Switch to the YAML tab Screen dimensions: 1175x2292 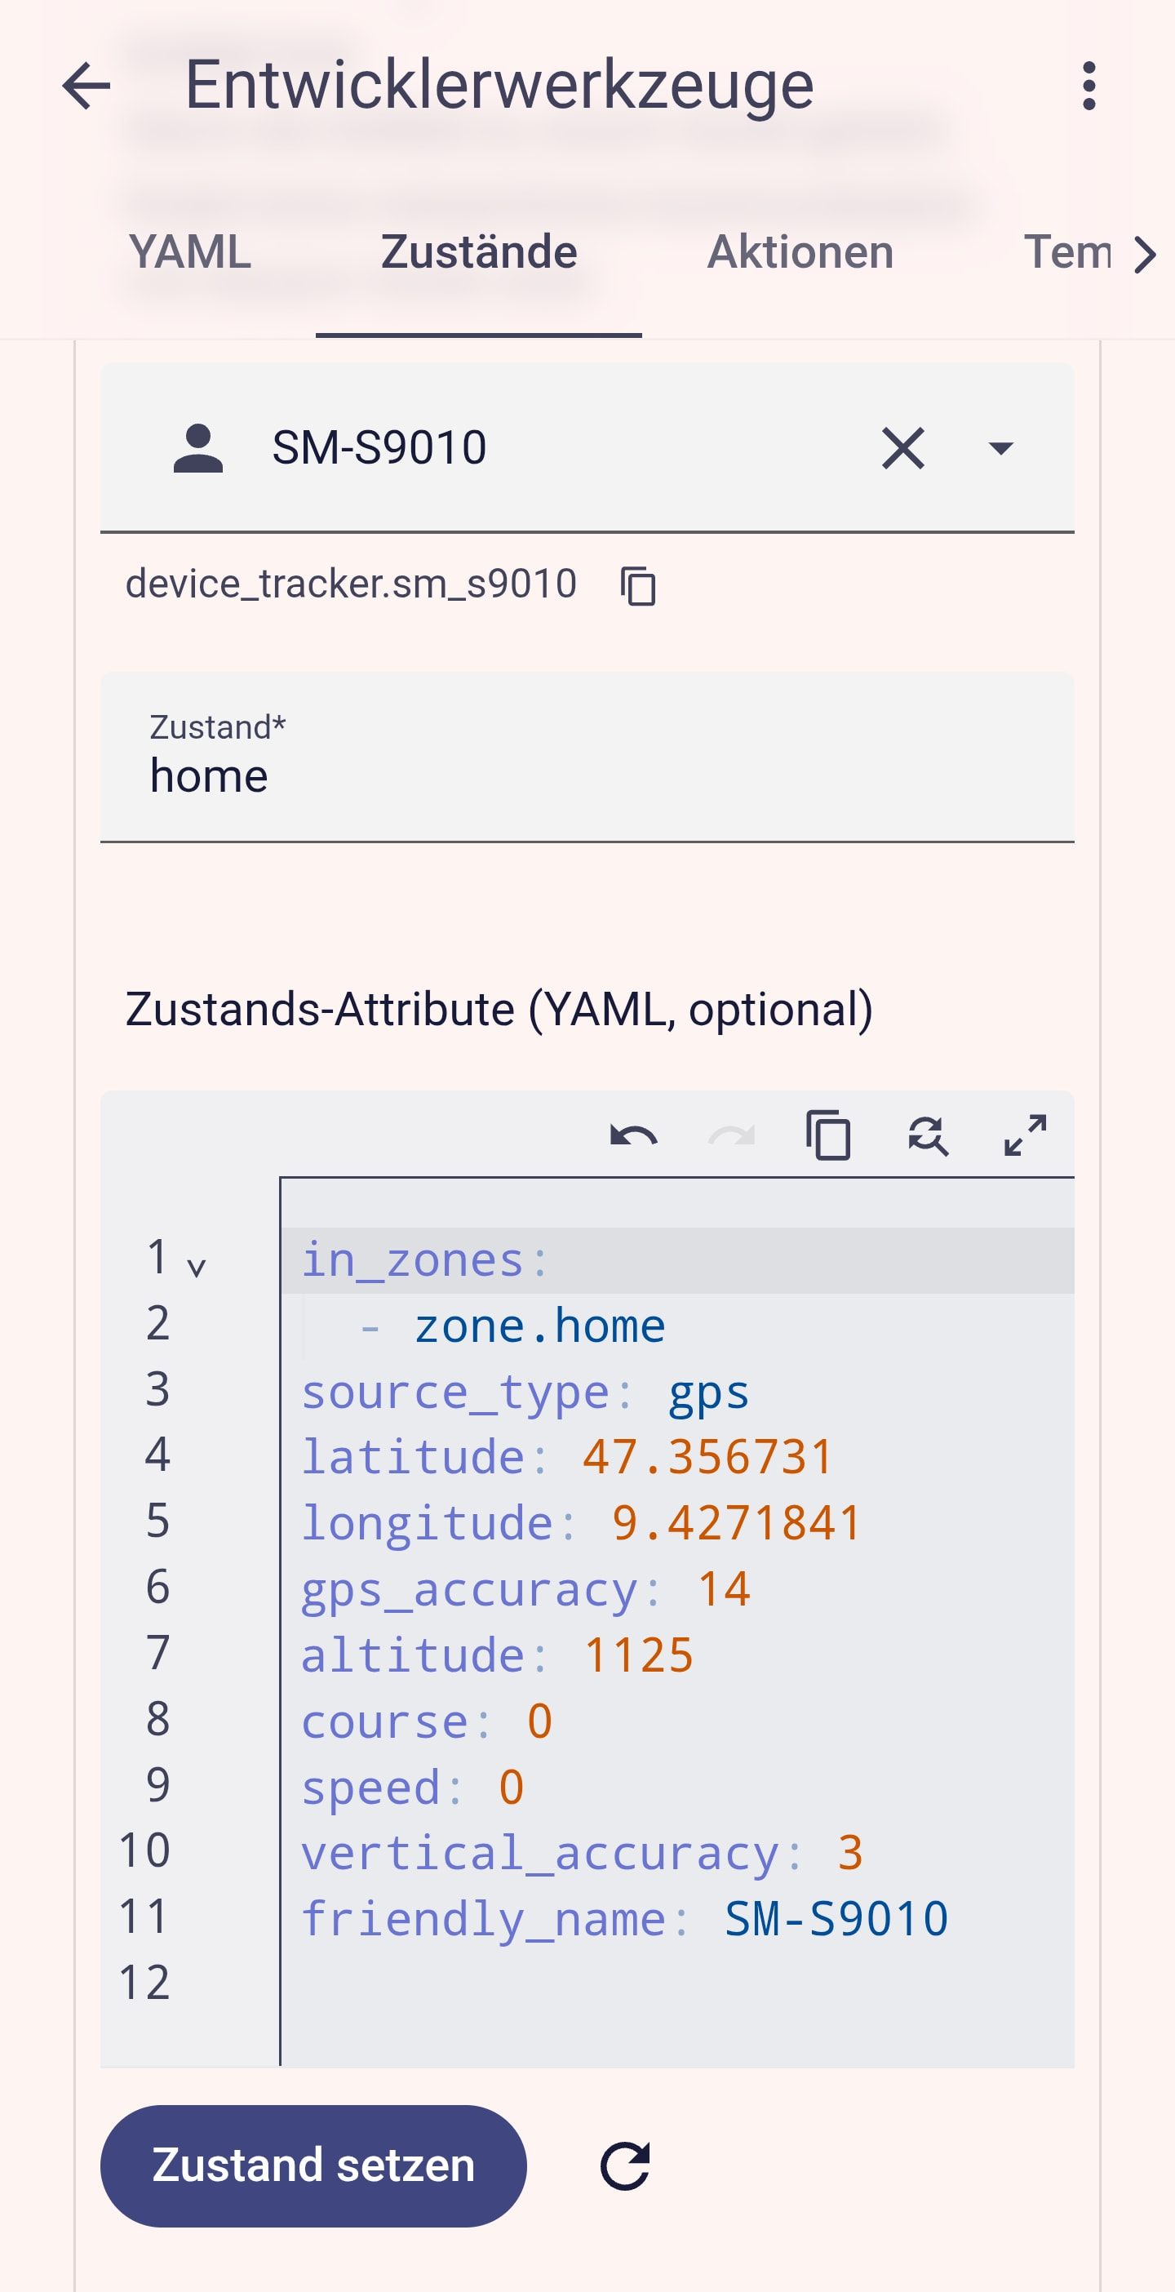pyautogui.click(x=189, y=251)
